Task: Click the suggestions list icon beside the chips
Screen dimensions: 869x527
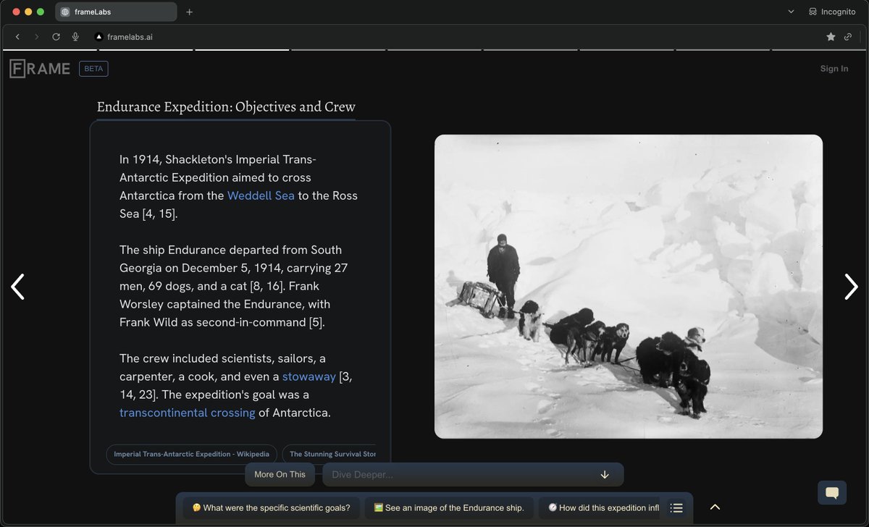Action: (676, 507)
